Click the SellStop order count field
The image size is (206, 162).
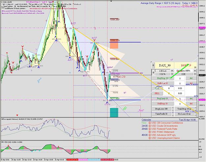point(180,104)
